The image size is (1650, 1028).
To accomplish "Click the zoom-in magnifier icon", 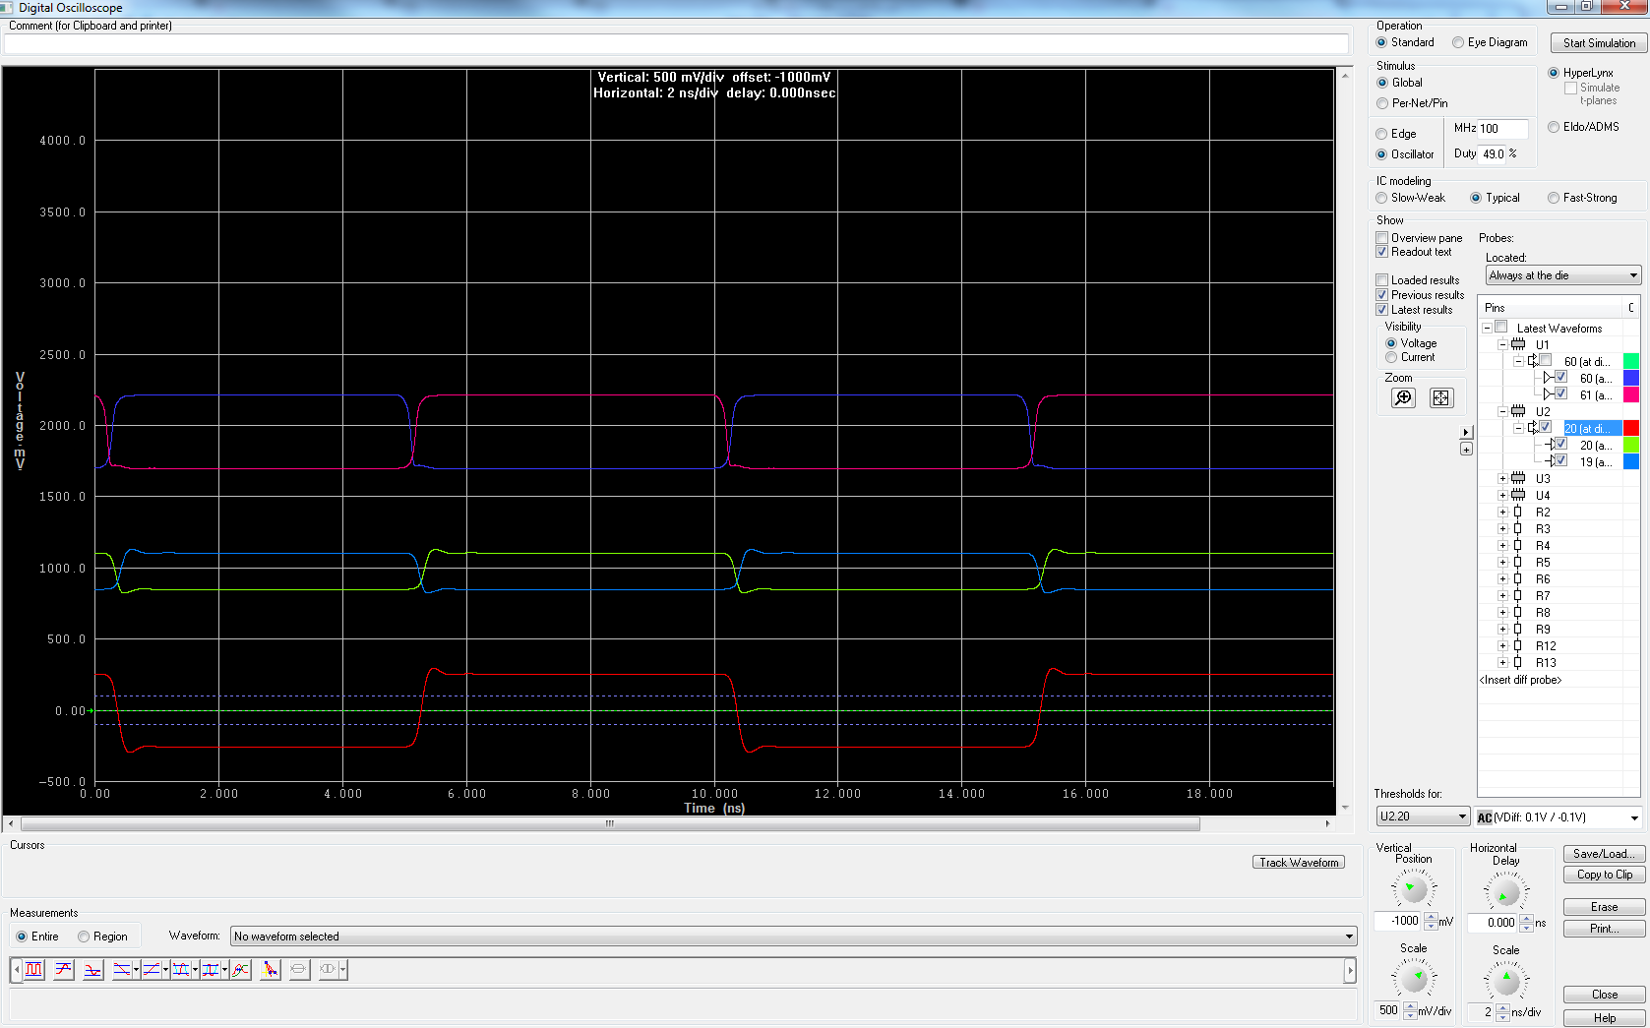I will coord(1403,397).
